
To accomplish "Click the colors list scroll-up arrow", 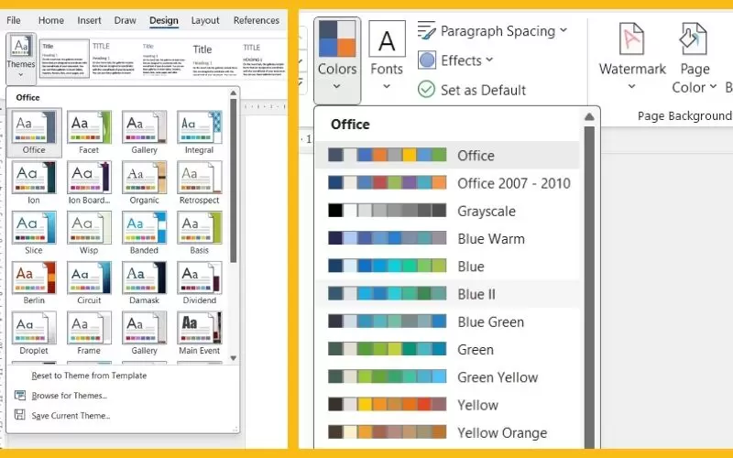I will (x=589, y=117).
